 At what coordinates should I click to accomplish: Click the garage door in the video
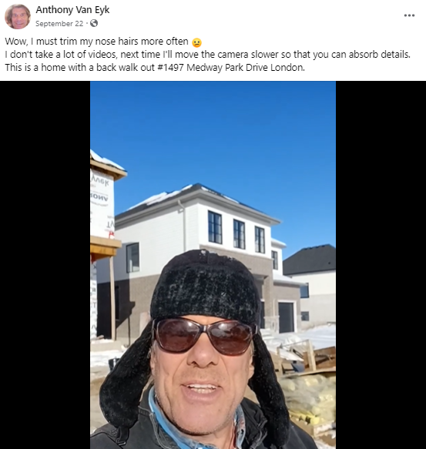287,317
